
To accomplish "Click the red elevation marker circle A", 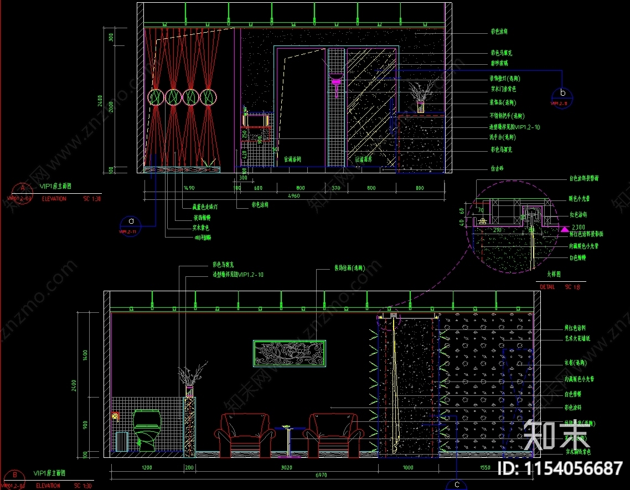I will [x=22, y=193].
